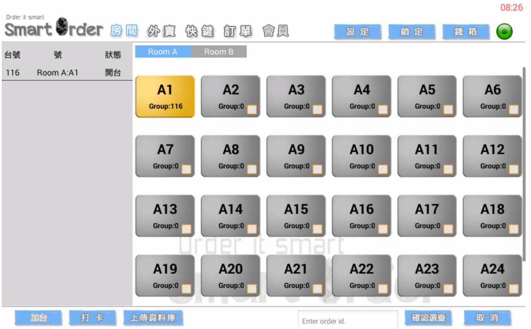The image size is (531, 329).
Task: Click the 打卡 clock-in button
Action: (x=92, y=318)
